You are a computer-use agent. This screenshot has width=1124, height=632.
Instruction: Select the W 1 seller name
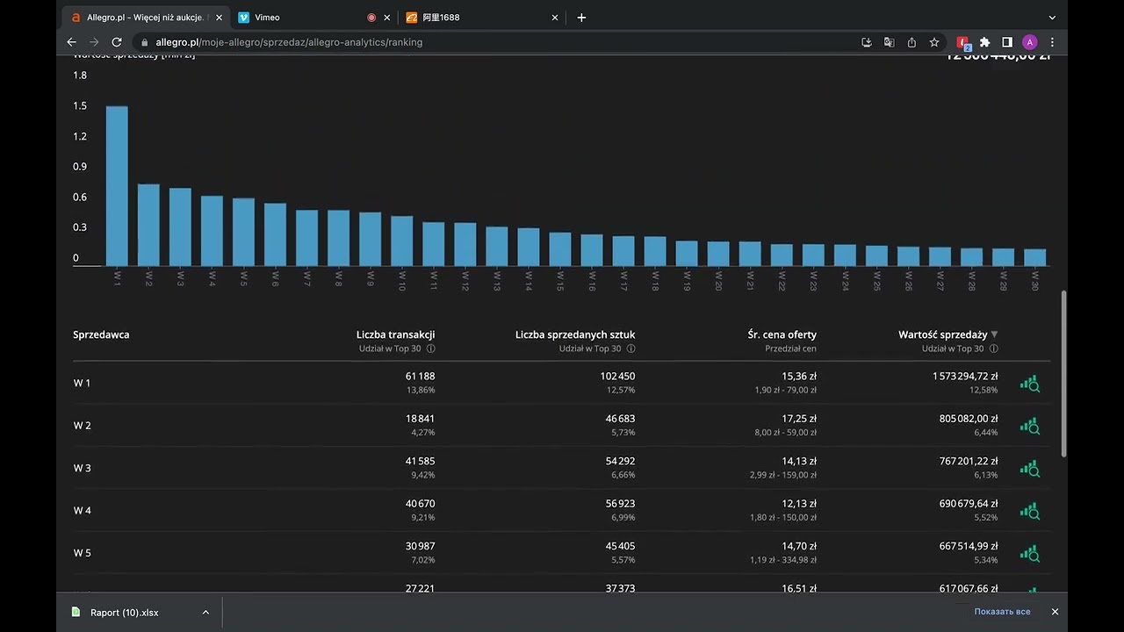coord(82,384)
